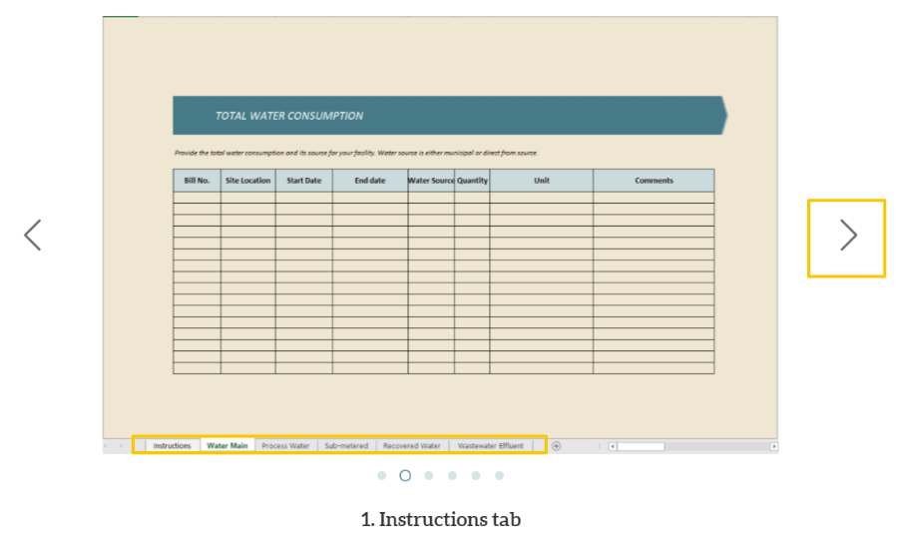Select the first carousel dot
The image size is (897, 536).
pyautogui.click(x=381, y=476)
